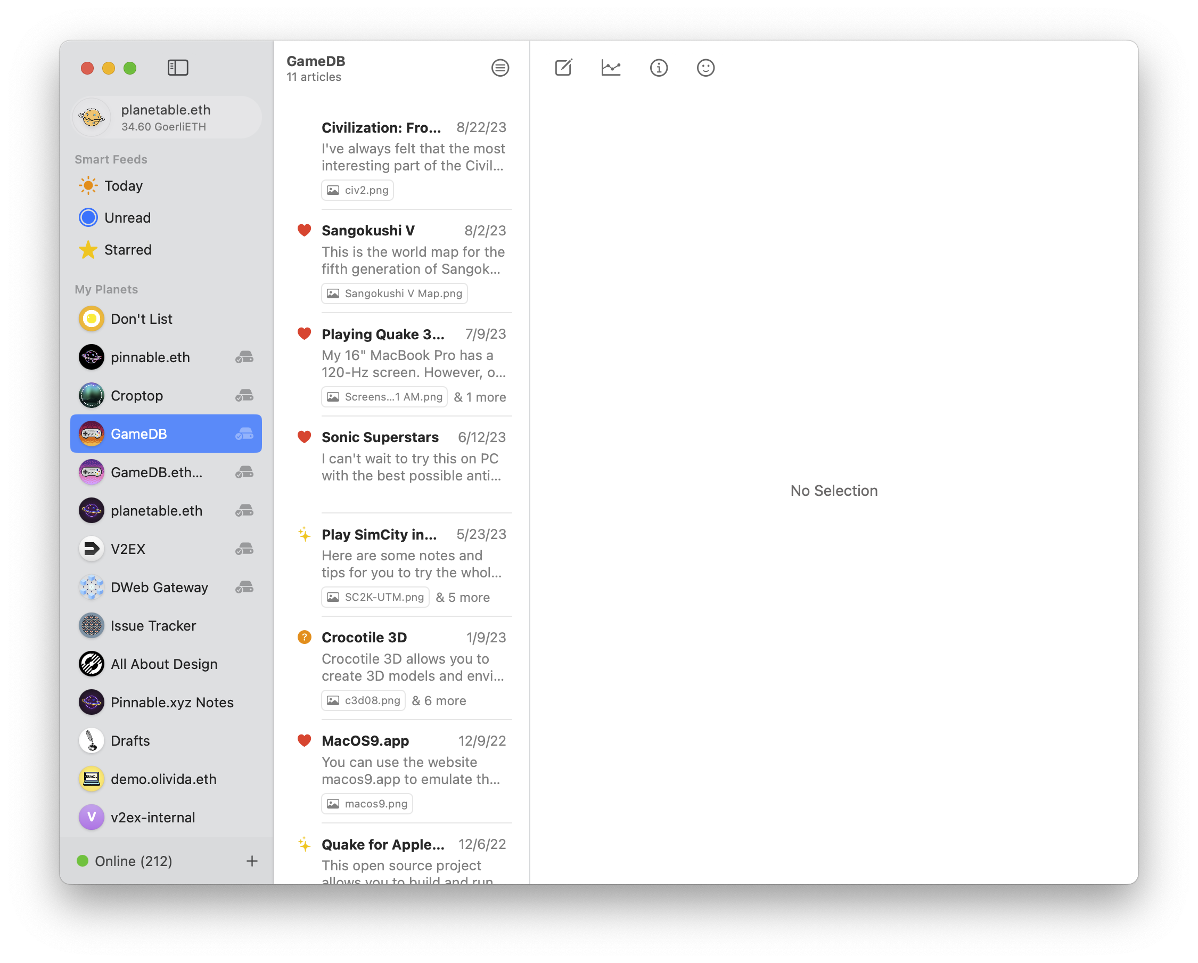Click the heart icon on Sangokushi V
The image size is (1198, 963).
[x=304, y=230]
